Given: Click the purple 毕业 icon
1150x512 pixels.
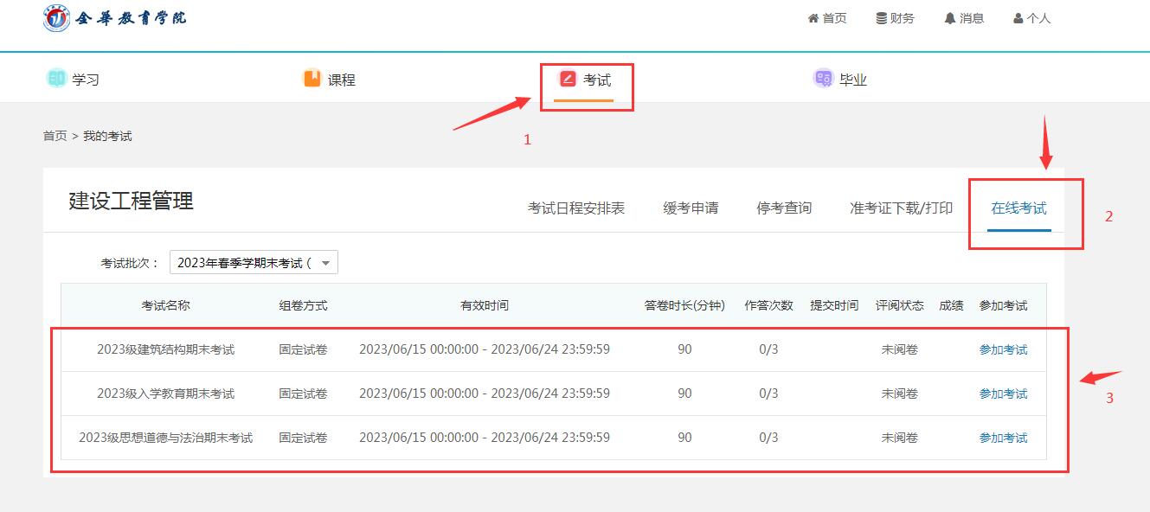Looking at the screenshot, I should coord(823,79).
